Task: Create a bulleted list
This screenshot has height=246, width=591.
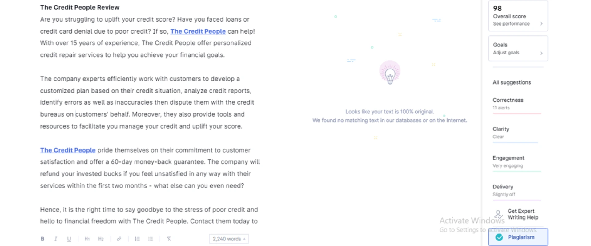Action: 151,239
